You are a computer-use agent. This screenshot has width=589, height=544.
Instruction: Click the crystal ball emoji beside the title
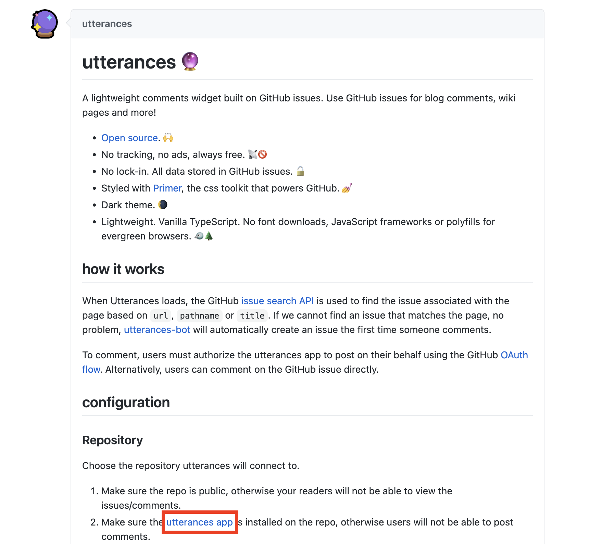pos(190,61)
